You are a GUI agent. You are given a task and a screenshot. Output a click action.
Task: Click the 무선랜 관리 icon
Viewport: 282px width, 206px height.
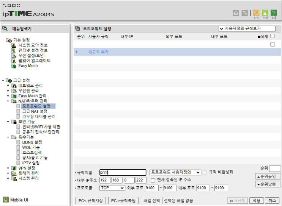[x=14, y=91]
